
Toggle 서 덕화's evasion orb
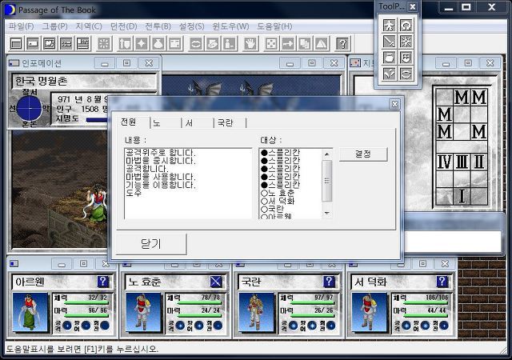pos(444,326)
